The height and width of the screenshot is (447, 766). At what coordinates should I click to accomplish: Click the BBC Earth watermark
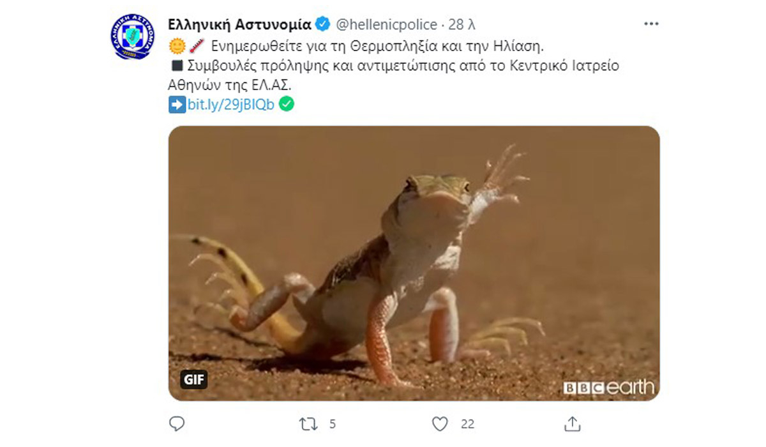(608, 387)
